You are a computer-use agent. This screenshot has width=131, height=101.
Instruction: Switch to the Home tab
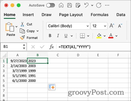coord(10,15)
